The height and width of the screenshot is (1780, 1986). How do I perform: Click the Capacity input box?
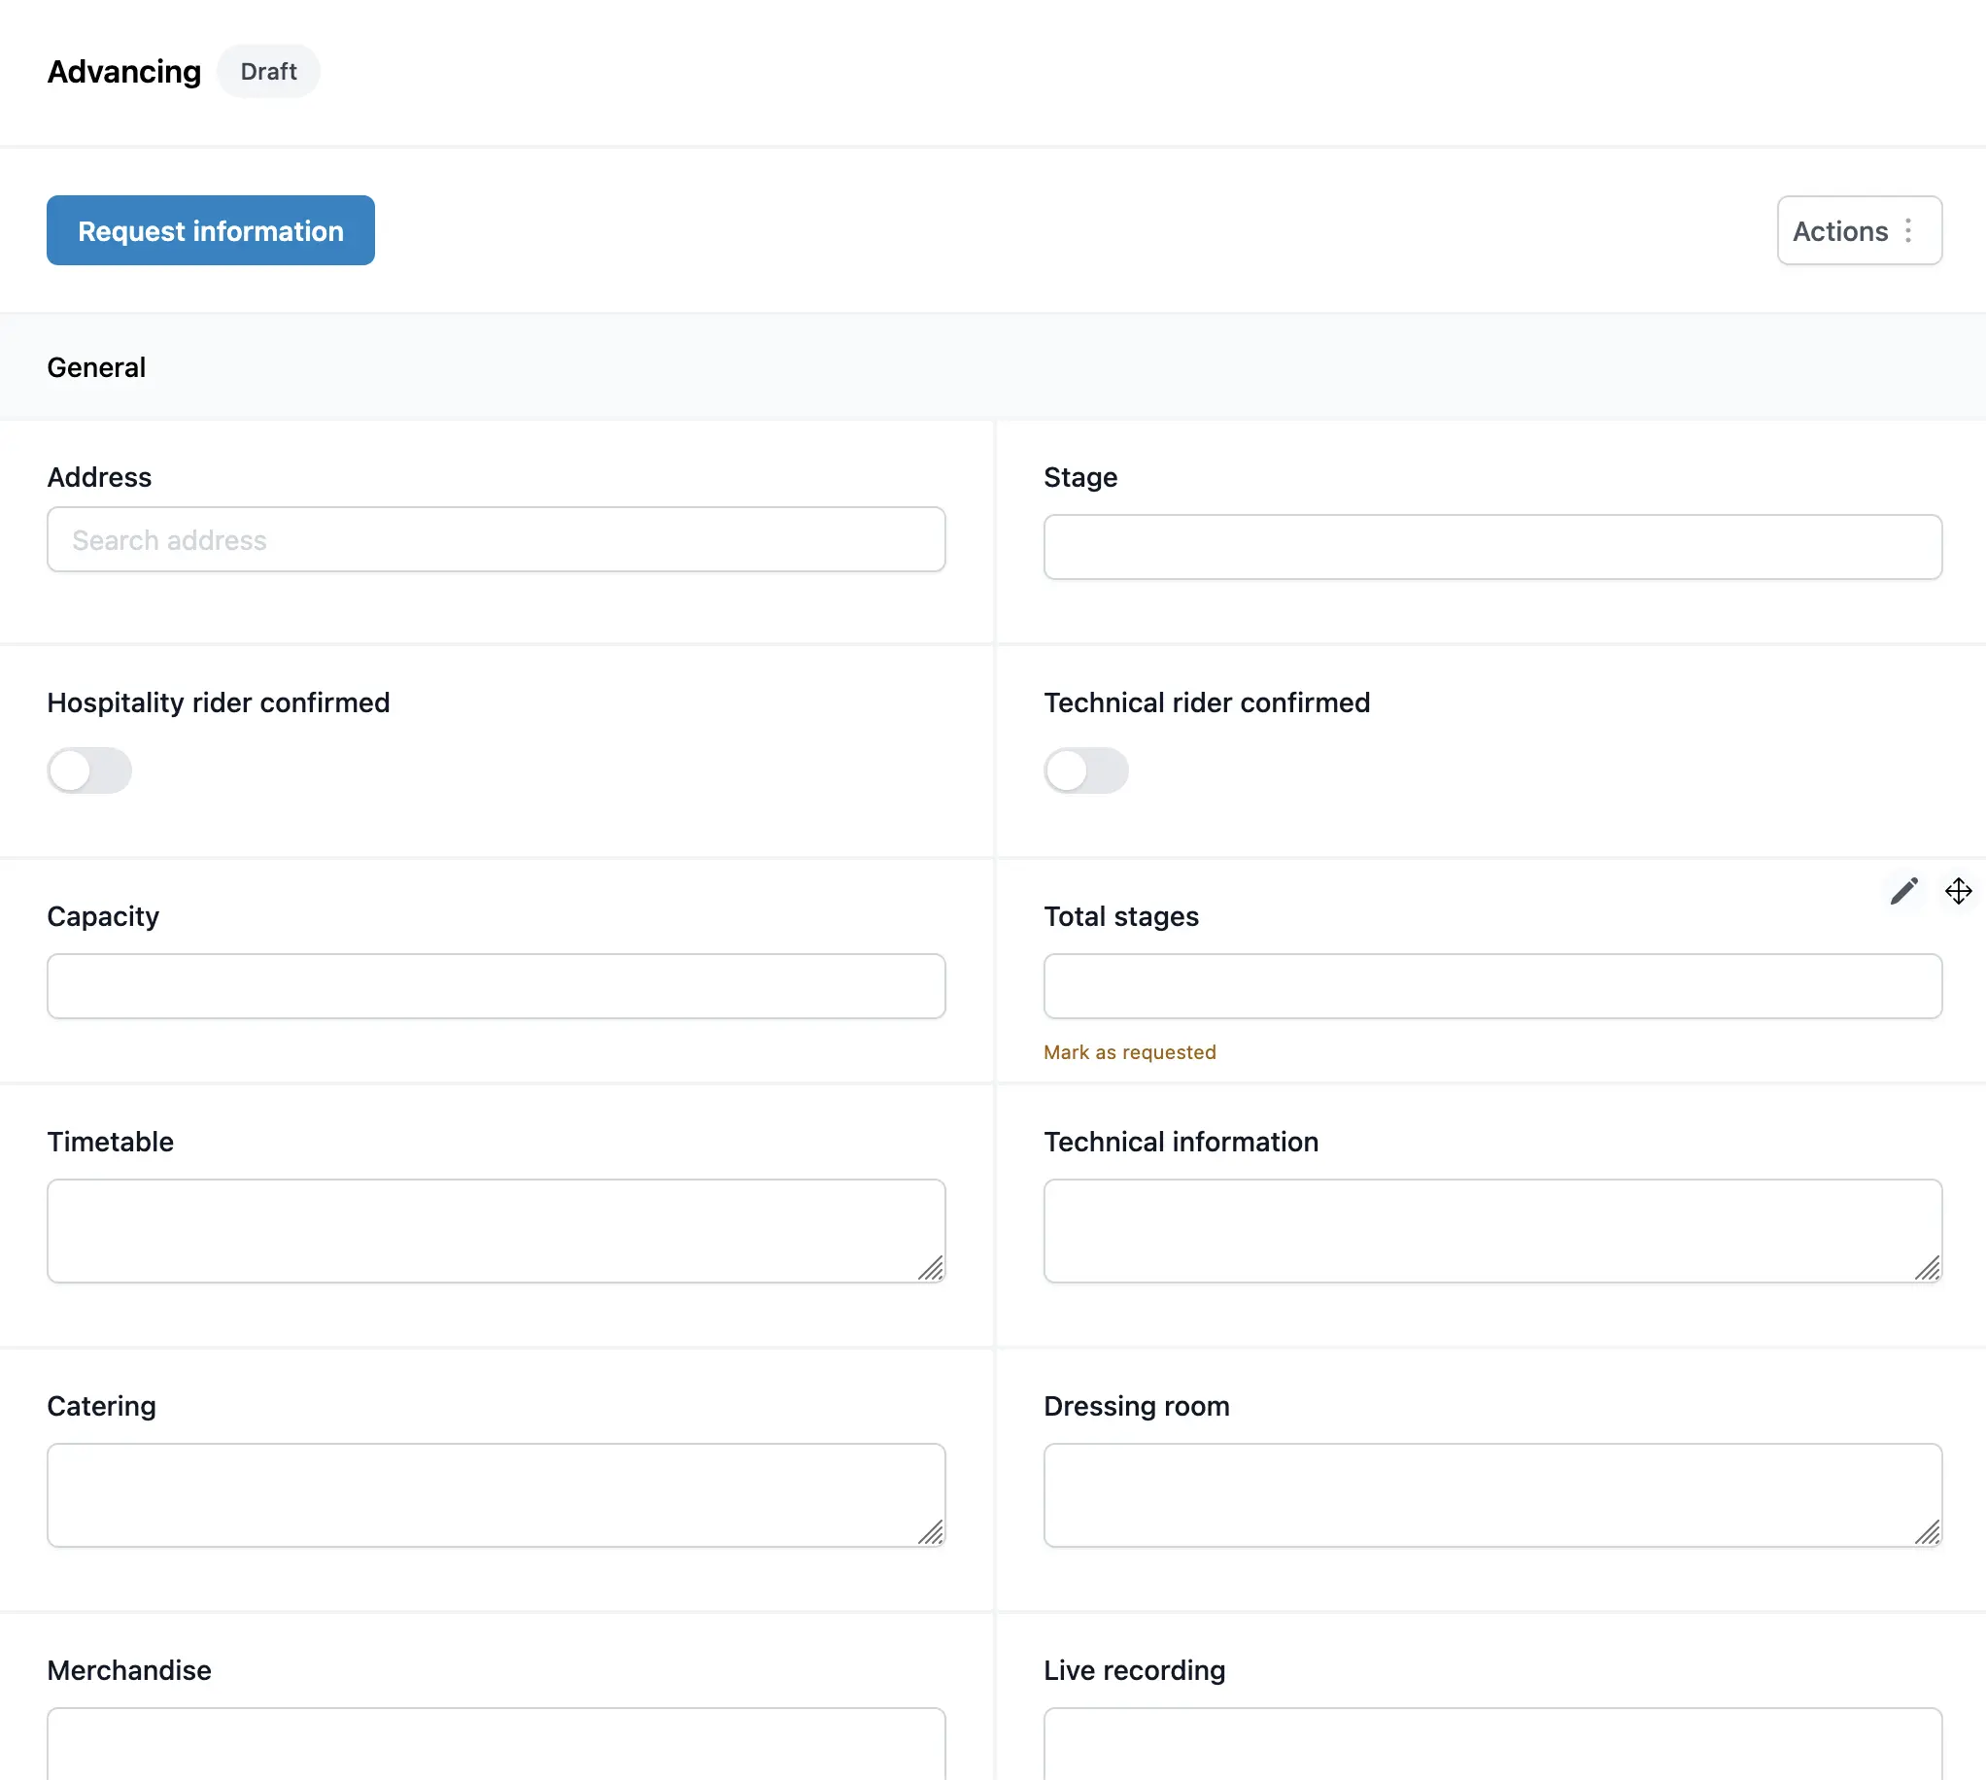tap(496, 986)
